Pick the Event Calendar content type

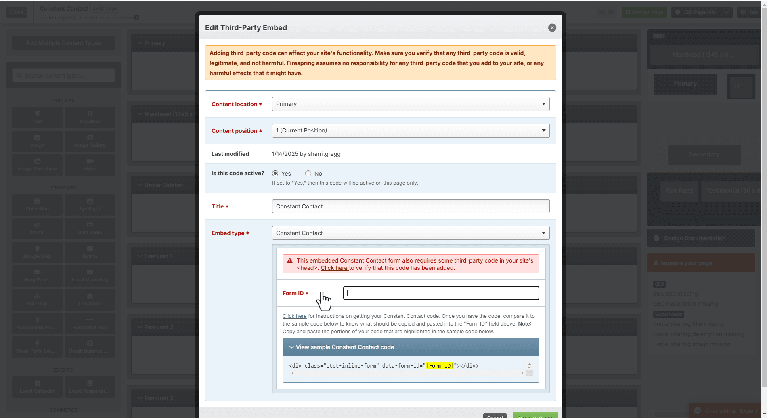[x=37, y=387]
